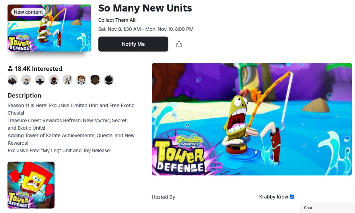Image resolution: width=355 pixels, height=213 pixels.
Task: Open the Chat panel tab
Action: tap(327, 208)
